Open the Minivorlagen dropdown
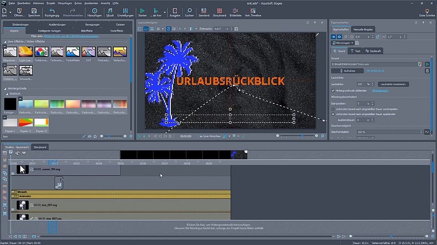The height and width of the screenshot is (245, 437). tap(342, 43)
